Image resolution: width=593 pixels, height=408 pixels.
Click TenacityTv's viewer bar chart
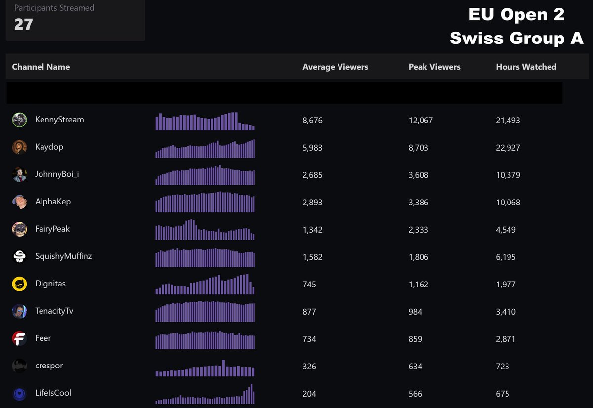coord(205,312)
